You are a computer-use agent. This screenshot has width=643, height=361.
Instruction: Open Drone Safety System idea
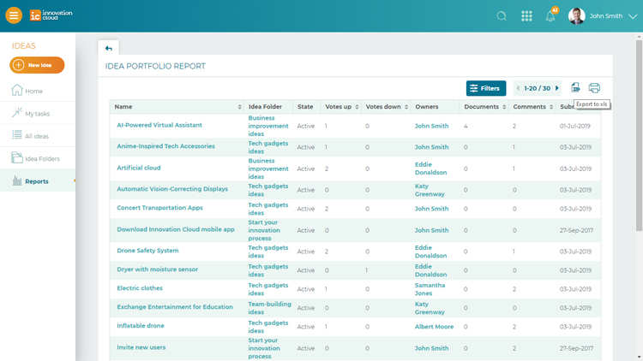tap(147, 251)
